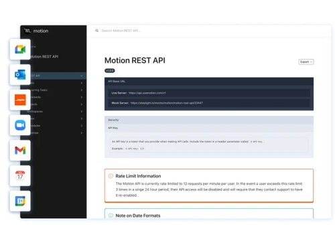Click the v1.0.0 version badge
This screenshot has width=335, height=251.
(110, 71)
